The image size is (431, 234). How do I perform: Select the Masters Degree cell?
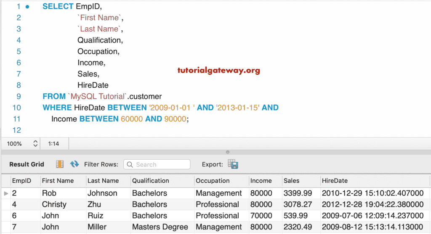point(160,227)
